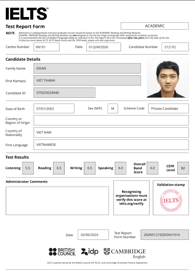Click the red IELTS validation stamp
The image size is (195, 277).
tap(171, 200)
